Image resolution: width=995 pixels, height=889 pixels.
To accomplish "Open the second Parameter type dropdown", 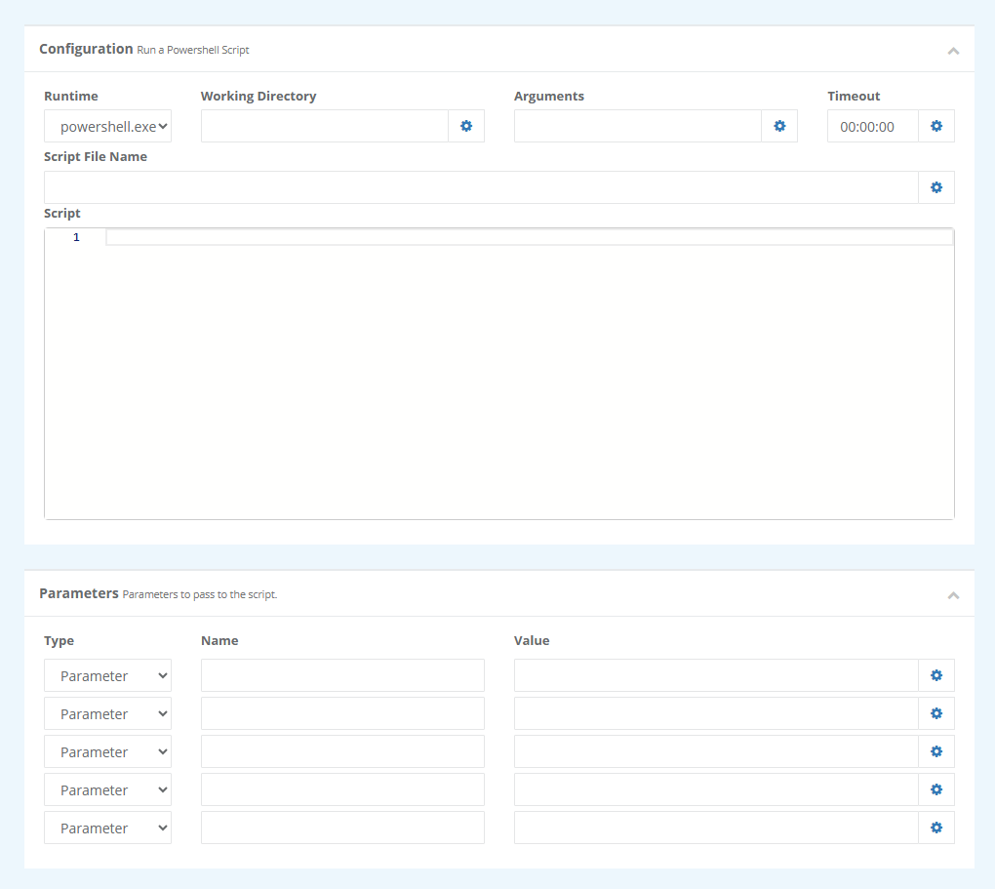I will tap(107, 712).
